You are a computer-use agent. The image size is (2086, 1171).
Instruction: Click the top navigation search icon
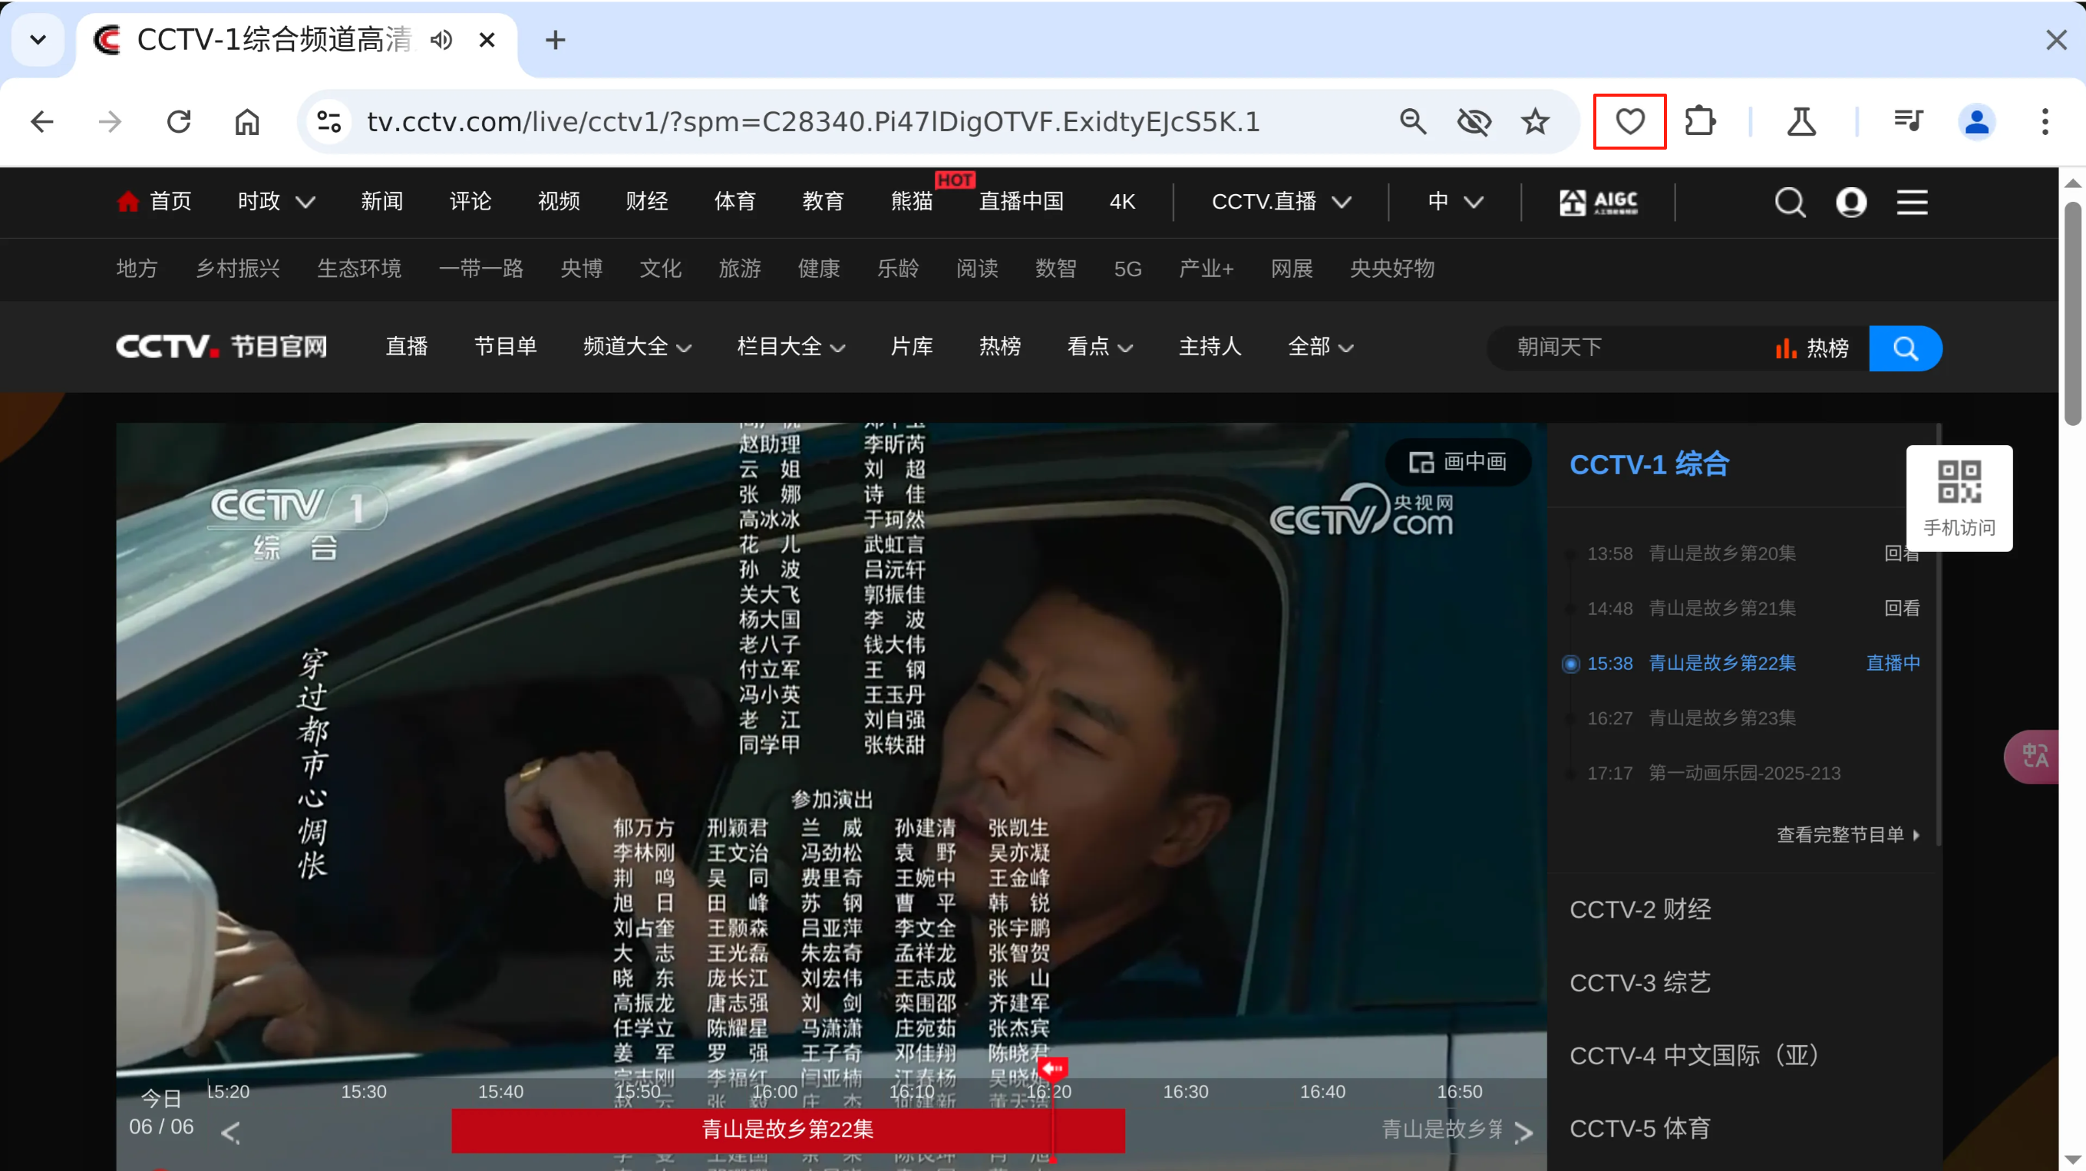(x=1790, y=202)
